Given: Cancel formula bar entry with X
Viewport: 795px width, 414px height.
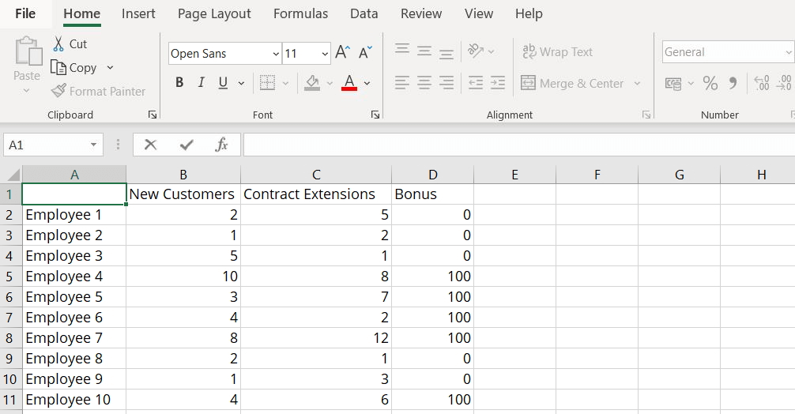Looking at the screenshot, I should [151, 145].
